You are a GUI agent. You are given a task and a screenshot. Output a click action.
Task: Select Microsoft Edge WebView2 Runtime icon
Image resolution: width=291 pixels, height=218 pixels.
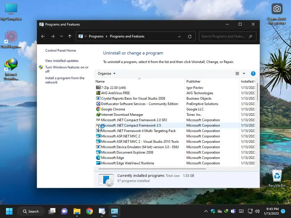point(98,163)
